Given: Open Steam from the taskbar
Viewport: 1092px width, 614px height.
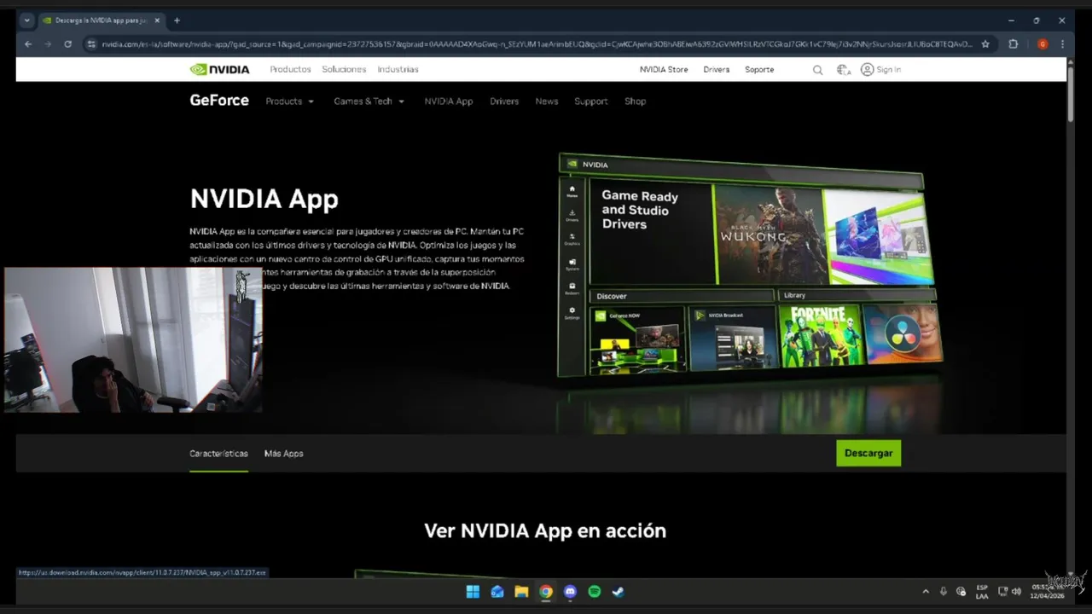Looking at the screenshot, I should coord(619,592).
